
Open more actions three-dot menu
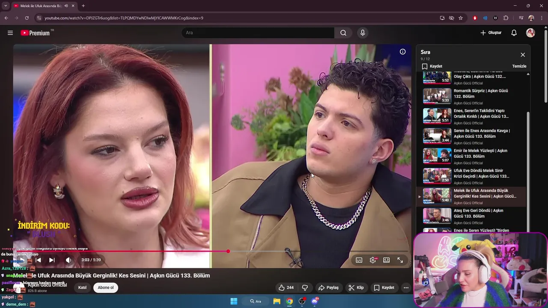point(406,287)
